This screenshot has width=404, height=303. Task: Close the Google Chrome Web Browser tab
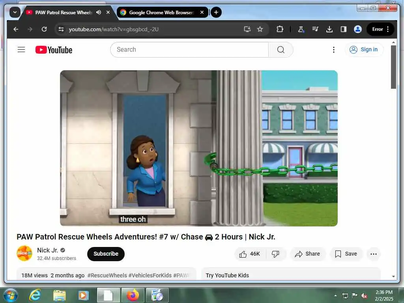coord(202,12)
